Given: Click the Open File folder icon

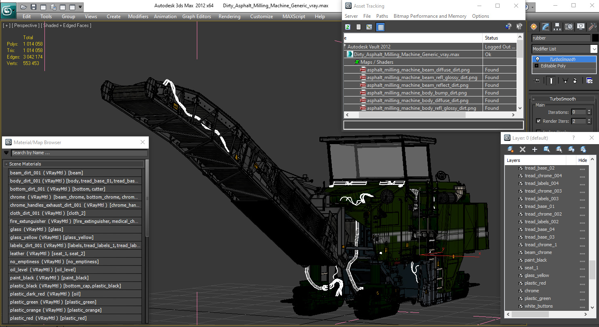Looking at the screenshot, I should point(24,7).
